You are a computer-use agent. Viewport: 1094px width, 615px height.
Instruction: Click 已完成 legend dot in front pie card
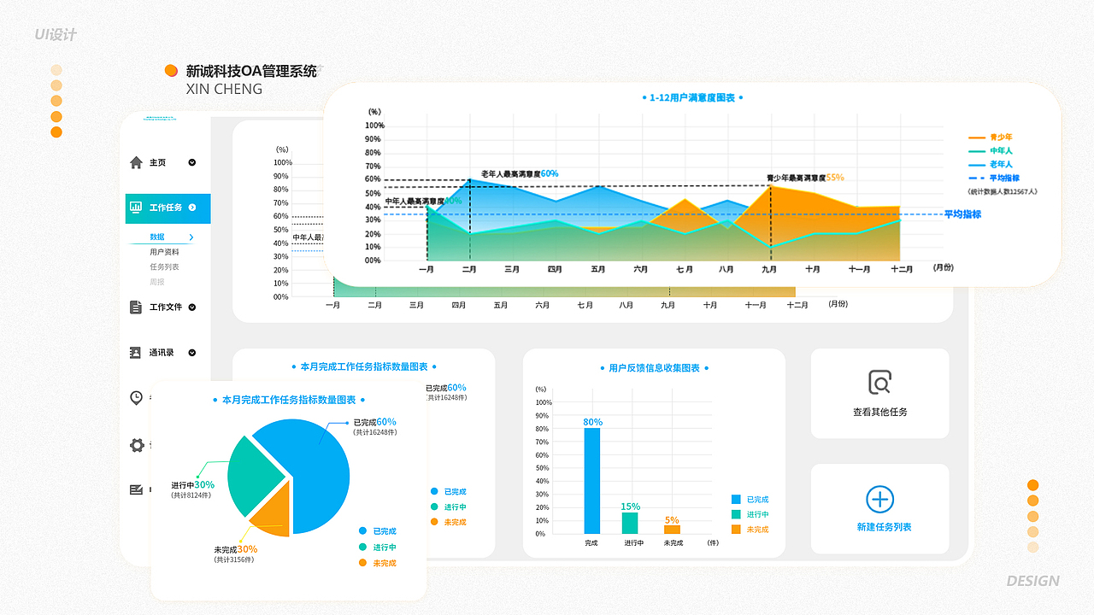362,531
